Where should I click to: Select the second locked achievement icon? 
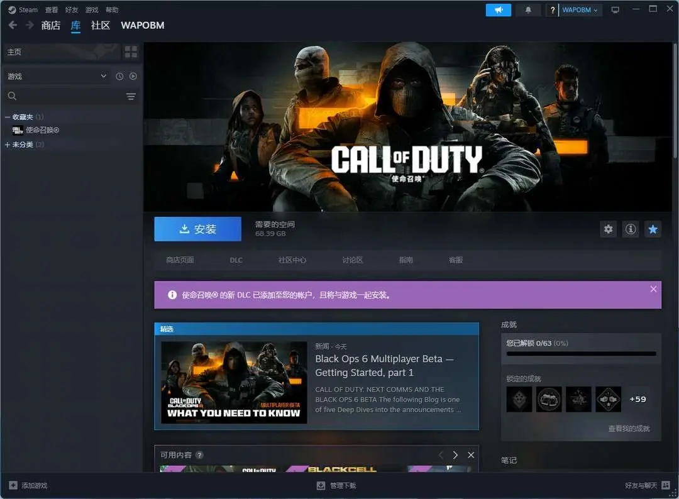(x=549, y=399)
